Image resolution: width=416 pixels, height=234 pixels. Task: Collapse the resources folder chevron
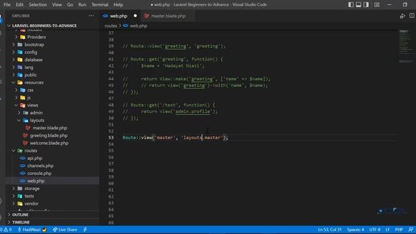coord(14,83)
